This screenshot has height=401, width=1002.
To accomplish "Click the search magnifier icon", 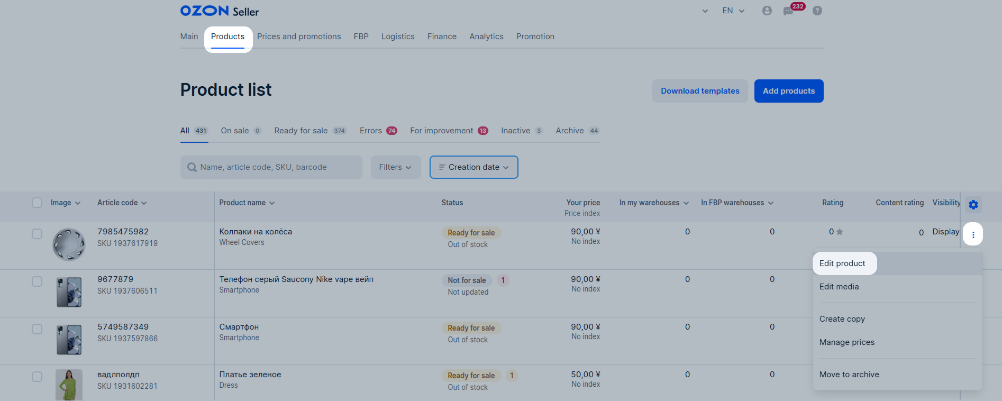I will click(x=192, y=167).
